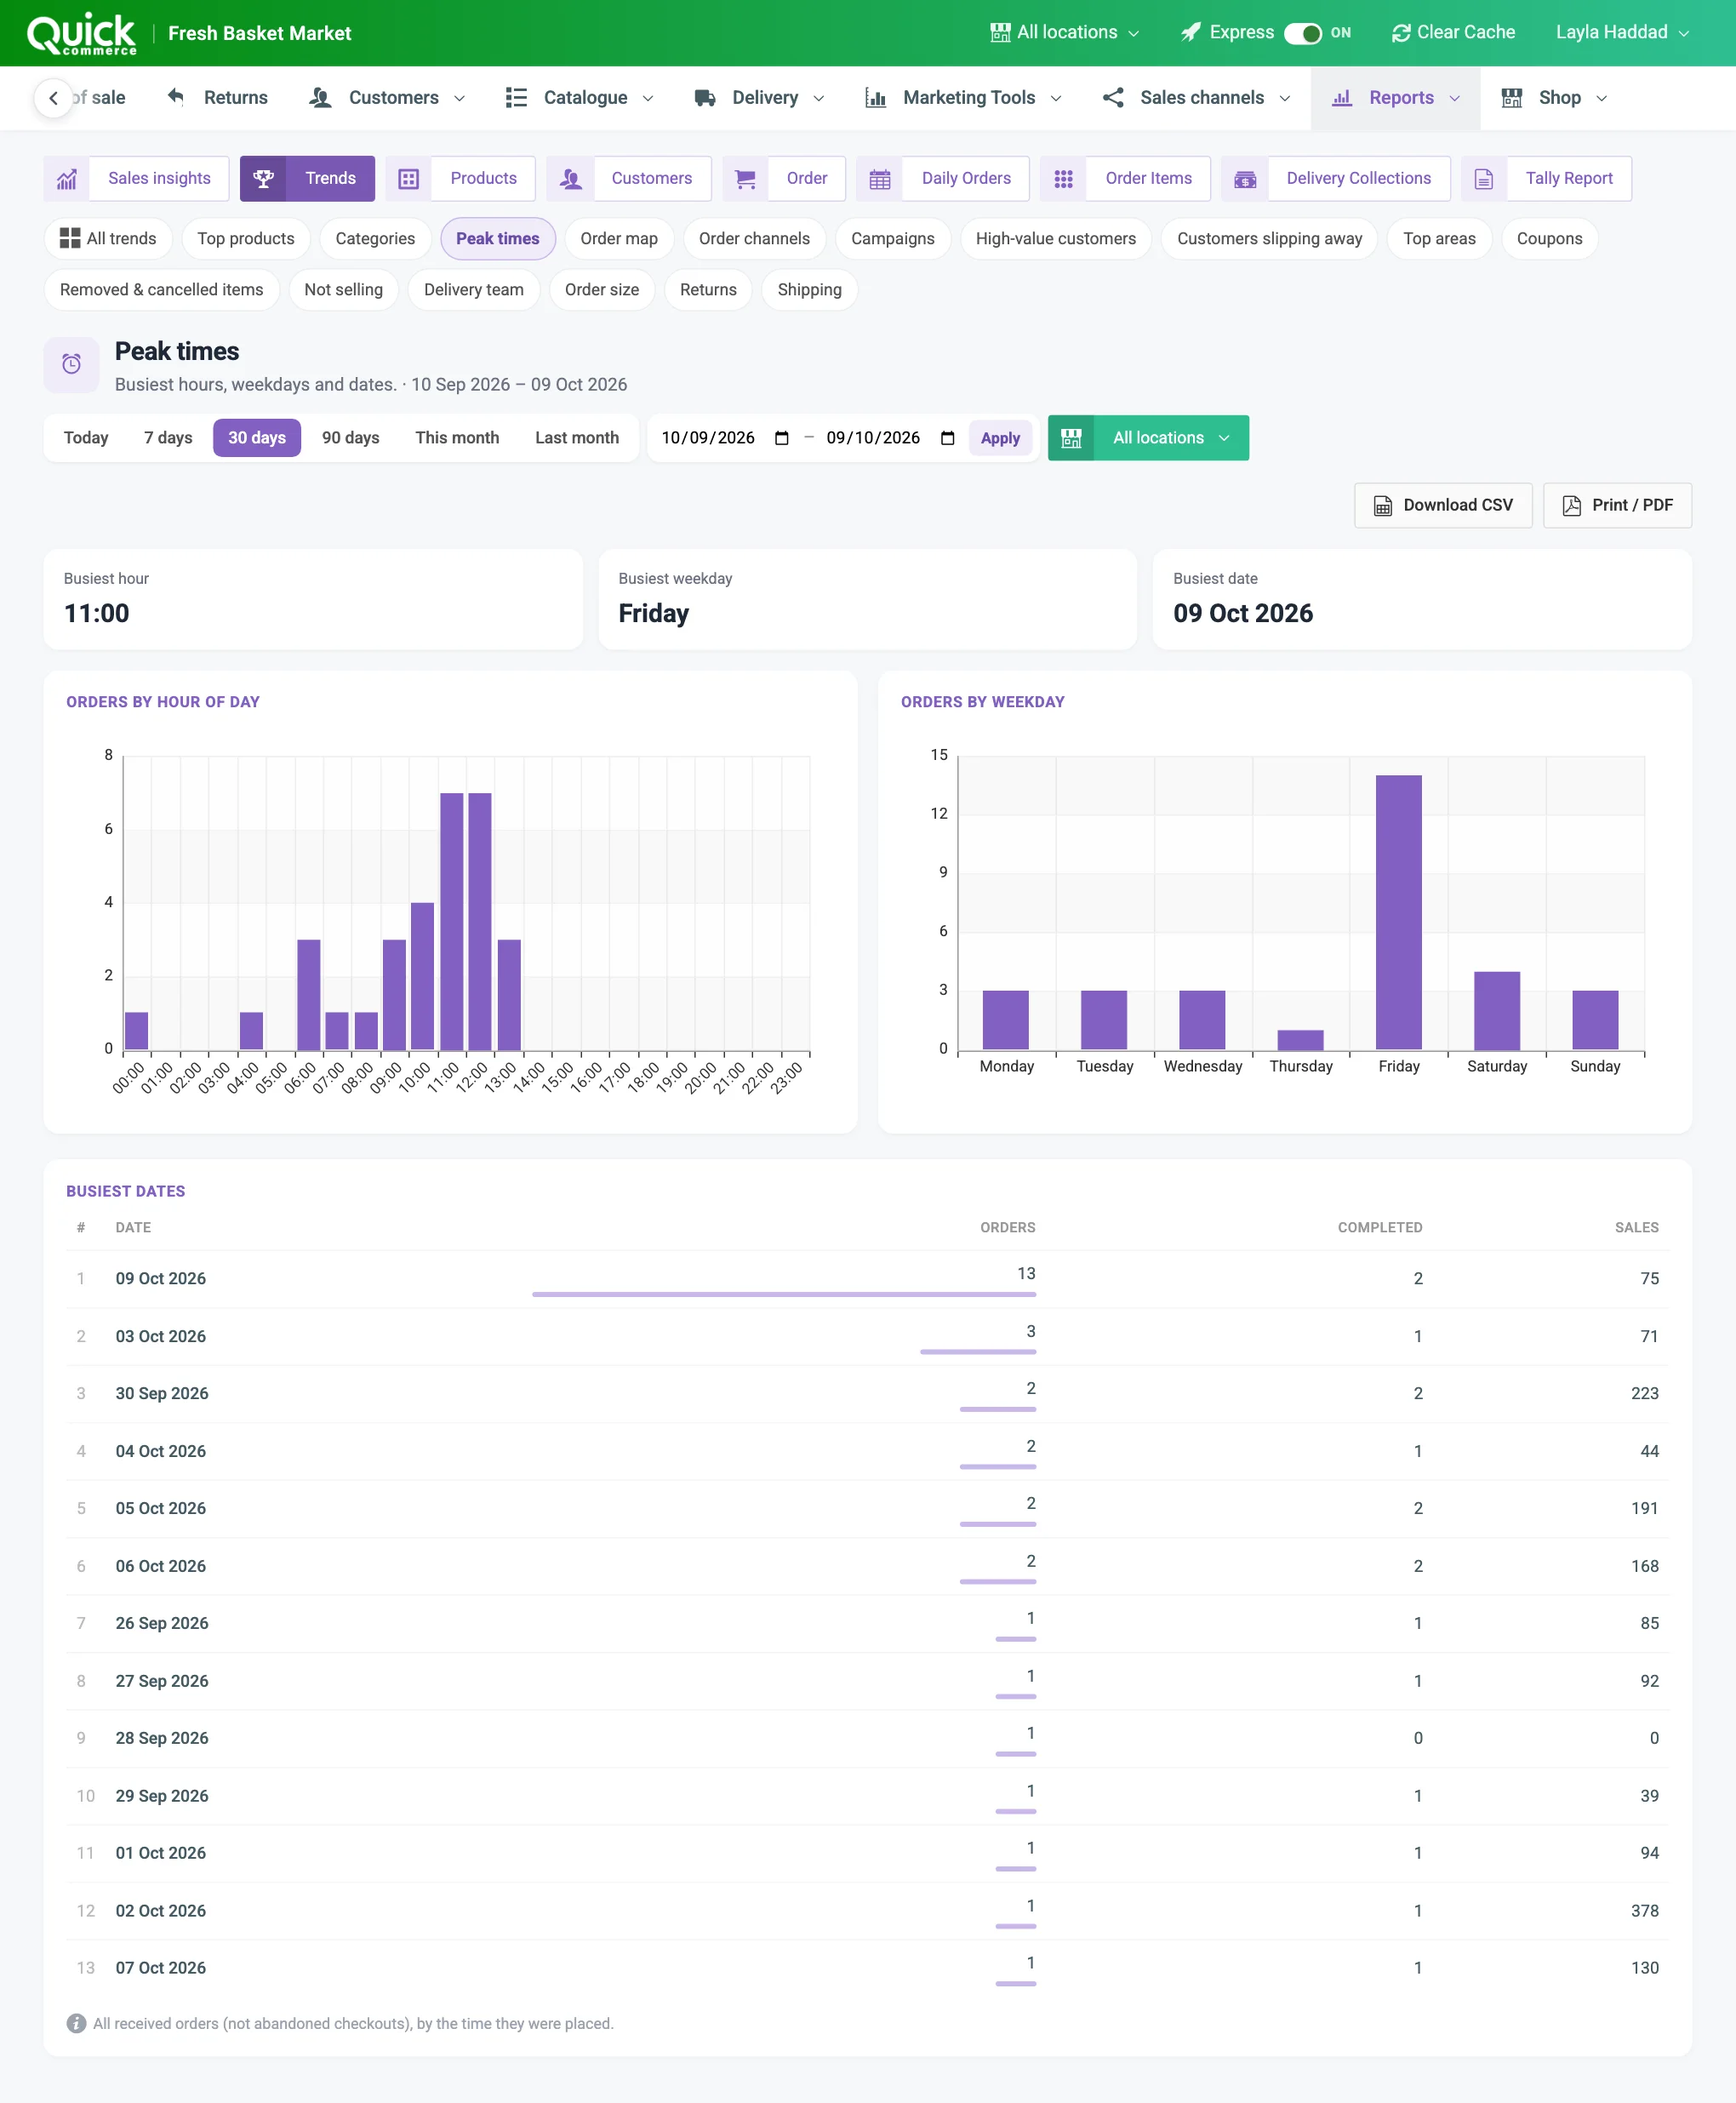Click the Customers report person icon
The image size is (1736, 2103).
pyautogui.click(x=570, y=179)
